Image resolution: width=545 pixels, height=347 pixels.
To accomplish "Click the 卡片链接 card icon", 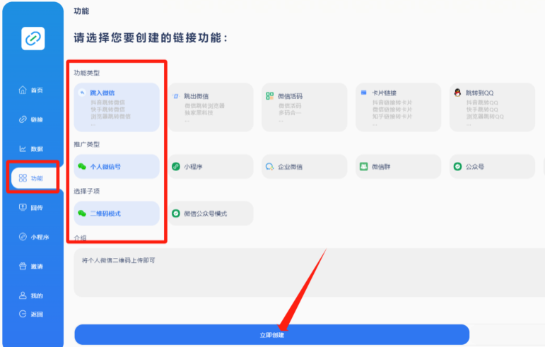I will [x=363, y=93].
